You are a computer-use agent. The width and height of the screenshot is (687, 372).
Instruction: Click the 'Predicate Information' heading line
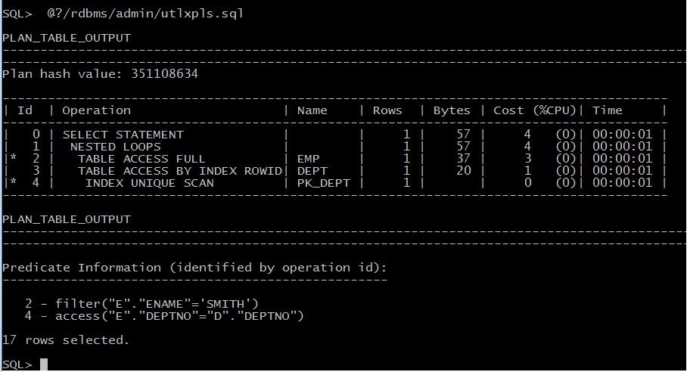(x=194, y=268)
